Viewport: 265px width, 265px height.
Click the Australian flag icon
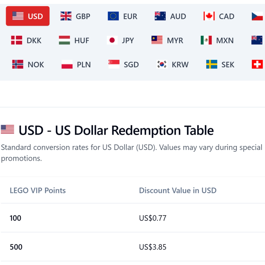point(160,16)
